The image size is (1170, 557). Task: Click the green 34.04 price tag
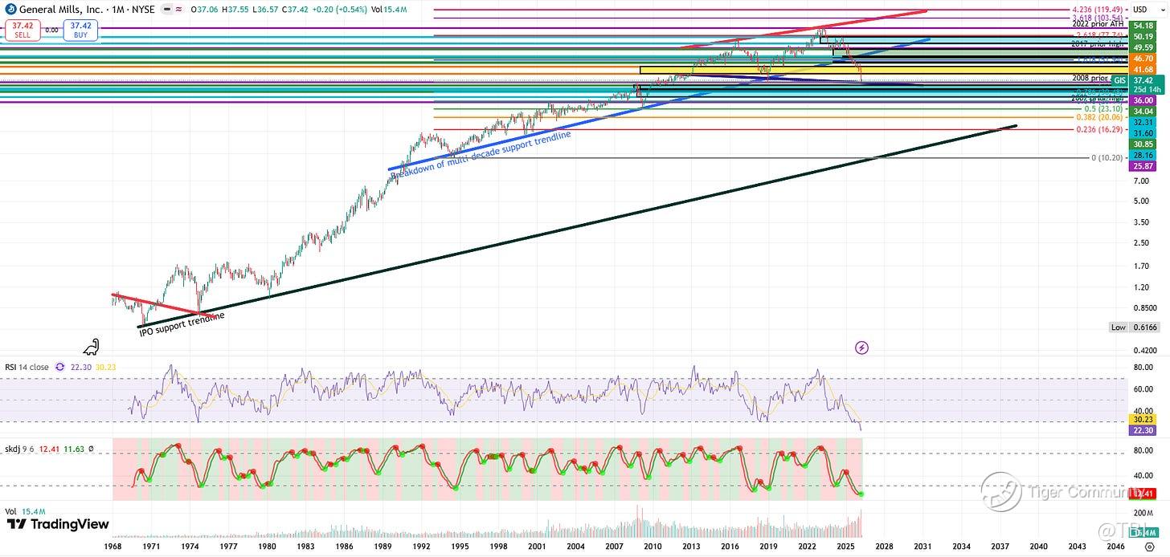coord(1142,112)
